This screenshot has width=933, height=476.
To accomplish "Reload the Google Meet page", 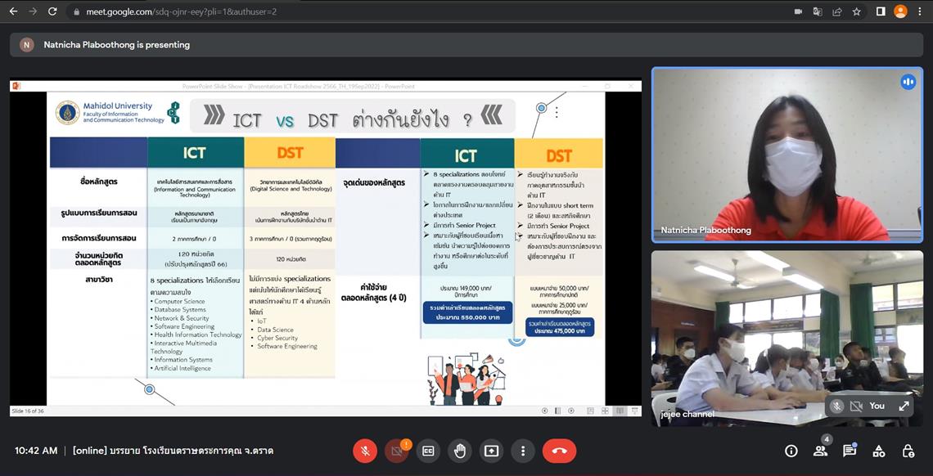I will click(x=52, y=11).
